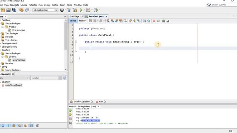Click the Uncomment code icon
Viewport: 237px width, 133px height.
pyautogui.click(x=168, y=21)
